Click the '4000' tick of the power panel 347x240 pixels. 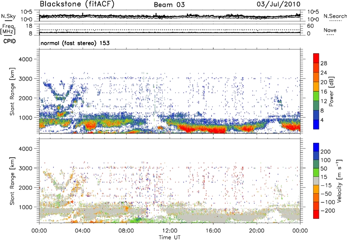tap(26, 59)
